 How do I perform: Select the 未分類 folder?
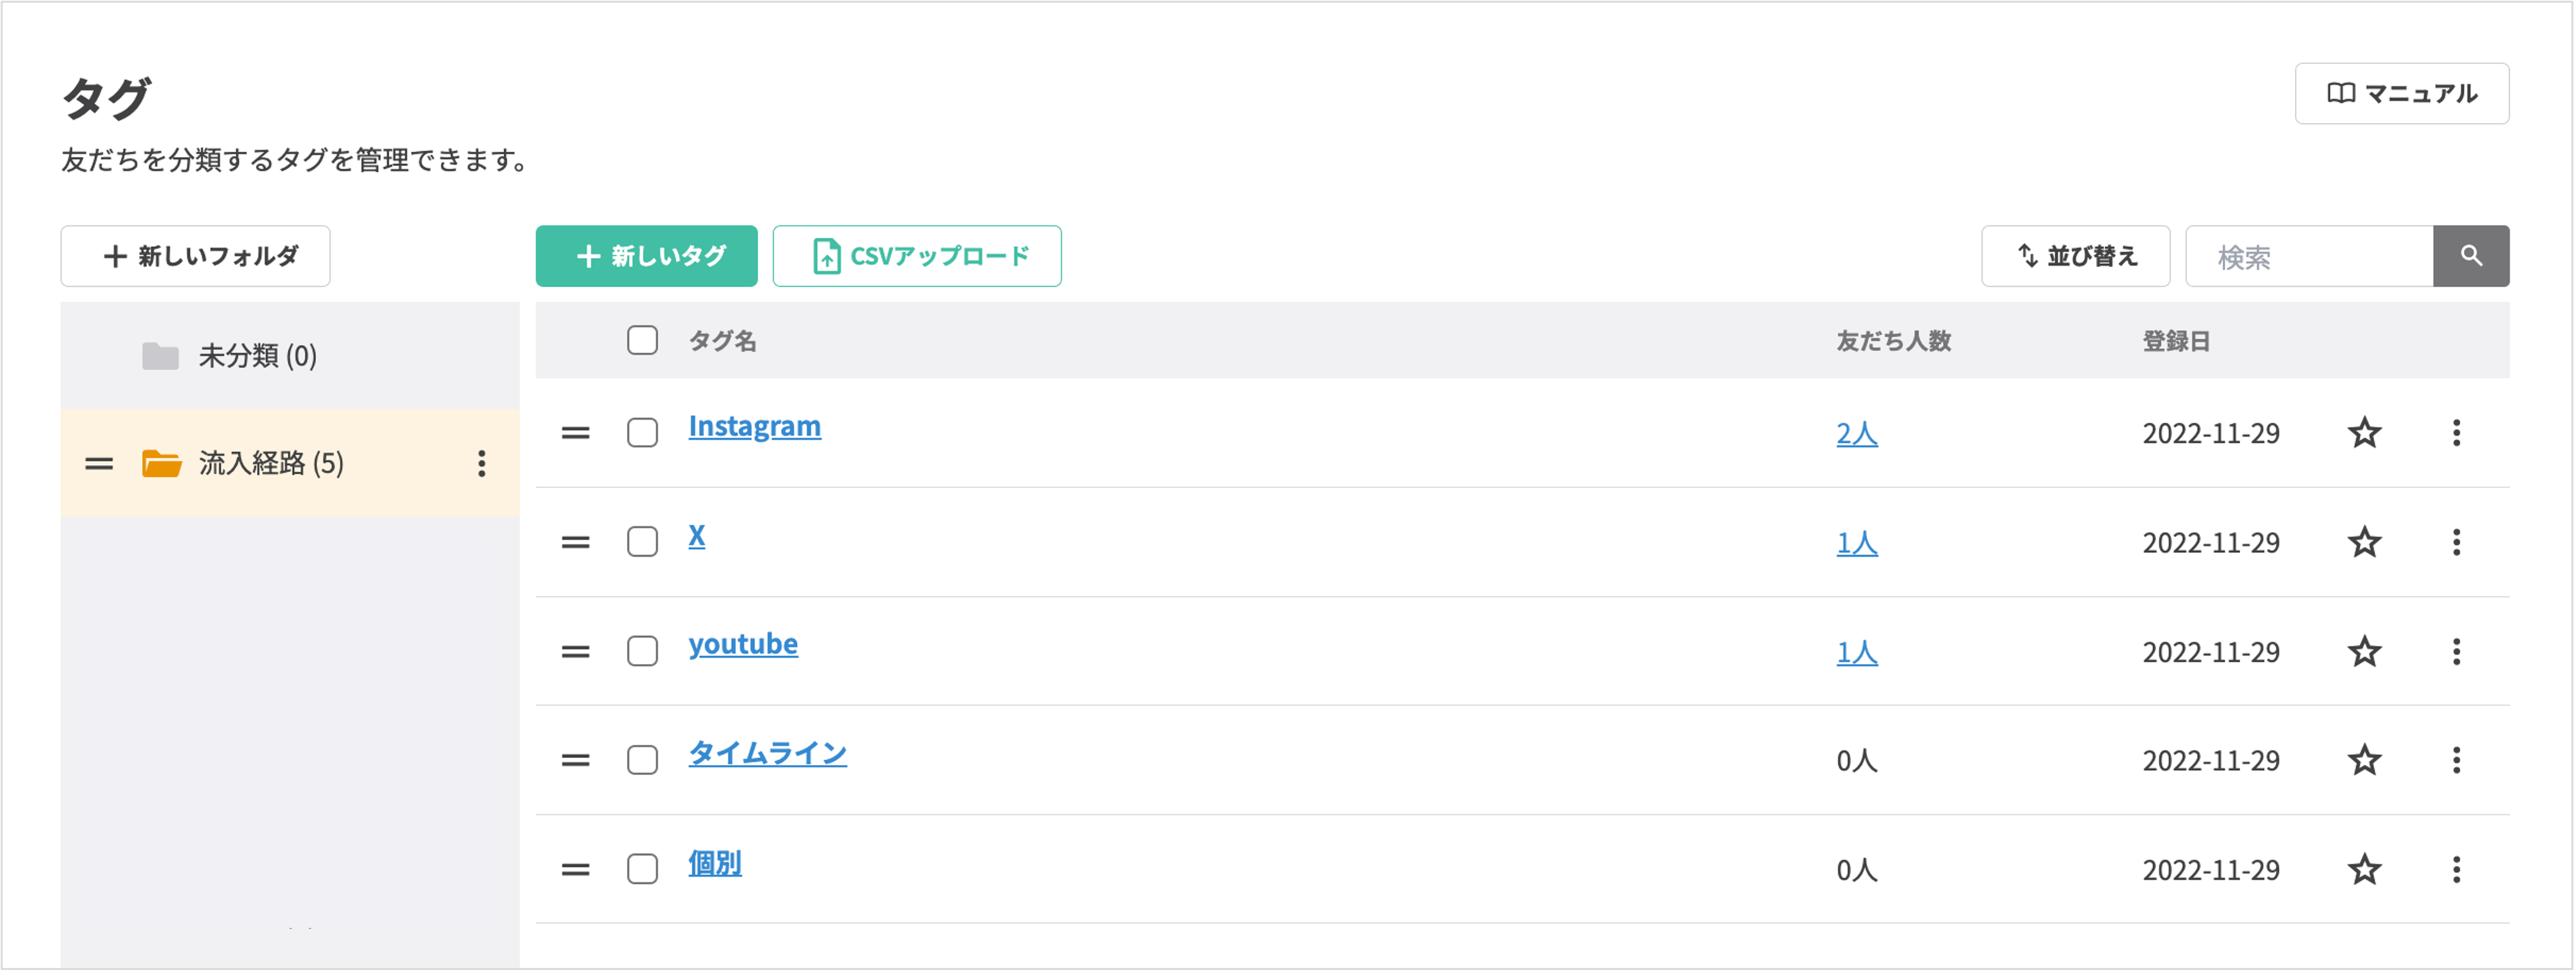tap(255, 355)
